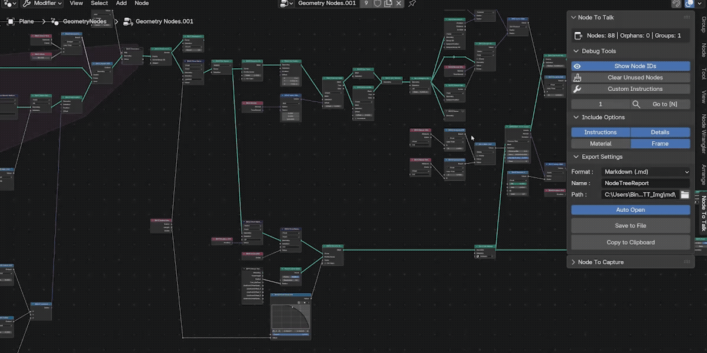Click the duplicate node tree icon
This screenshot has height=353, width=707.
[388, 3]
